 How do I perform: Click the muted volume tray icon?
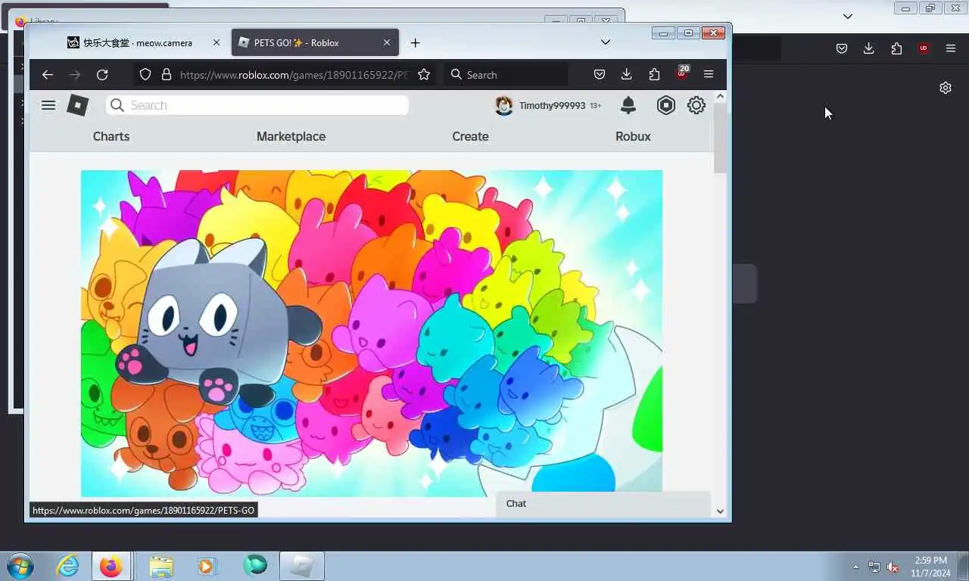(x=893, y=567)
